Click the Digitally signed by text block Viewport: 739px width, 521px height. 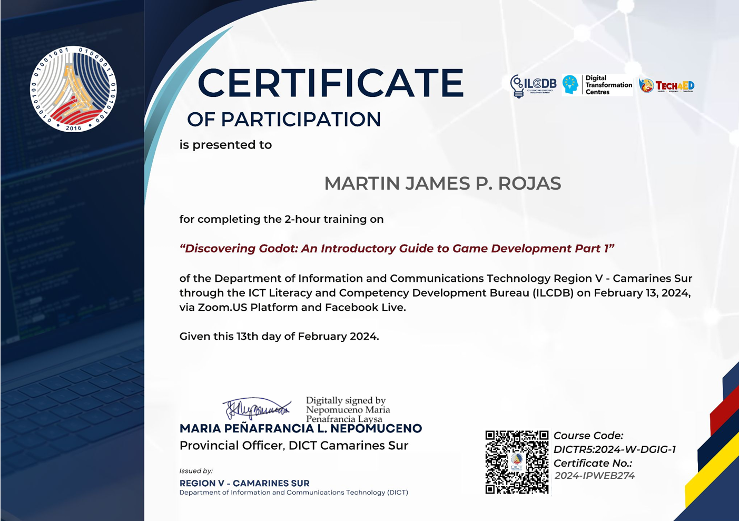pos(348,409)
